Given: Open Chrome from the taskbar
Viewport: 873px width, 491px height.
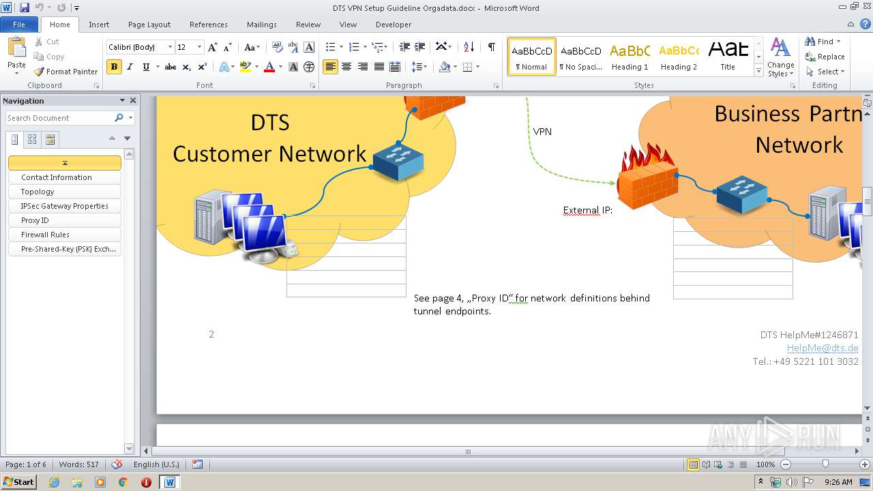Looking at the screenshot, I should tap(123, 482).
